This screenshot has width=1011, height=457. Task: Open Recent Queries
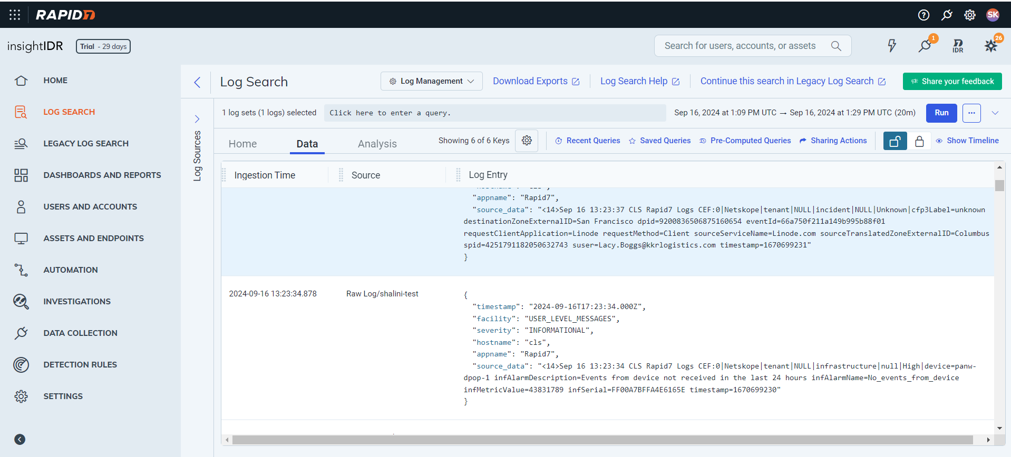587,141
